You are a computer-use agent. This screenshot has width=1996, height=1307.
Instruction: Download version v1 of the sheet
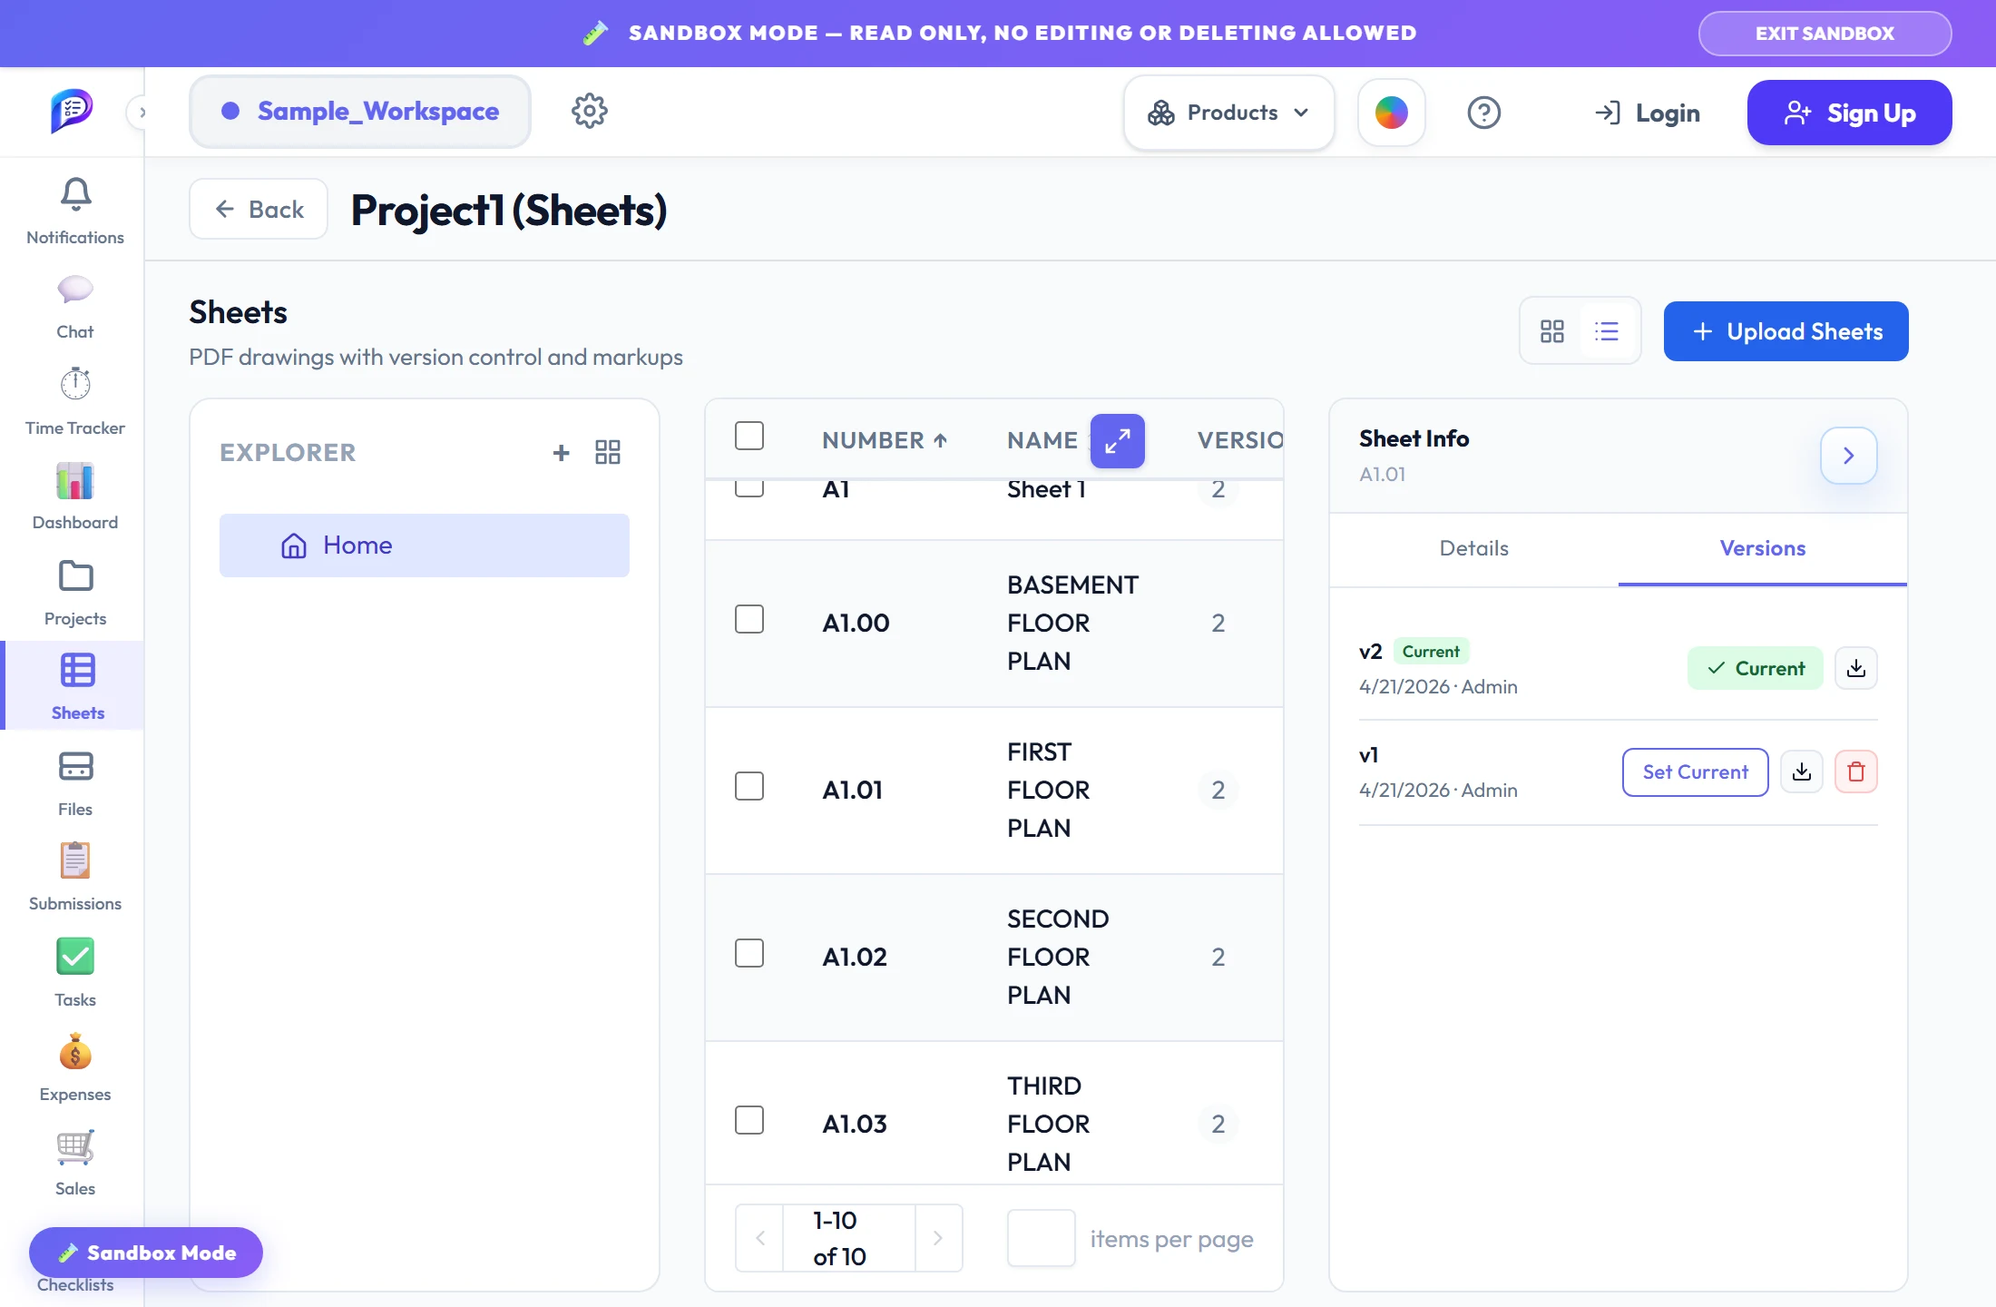pyautogui.click(x=1802, y=771)
